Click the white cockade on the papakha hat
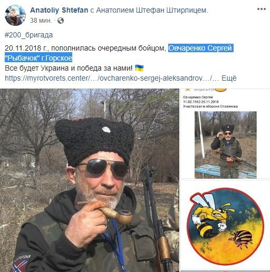This screenshot has width=270, height=272. 106,130
